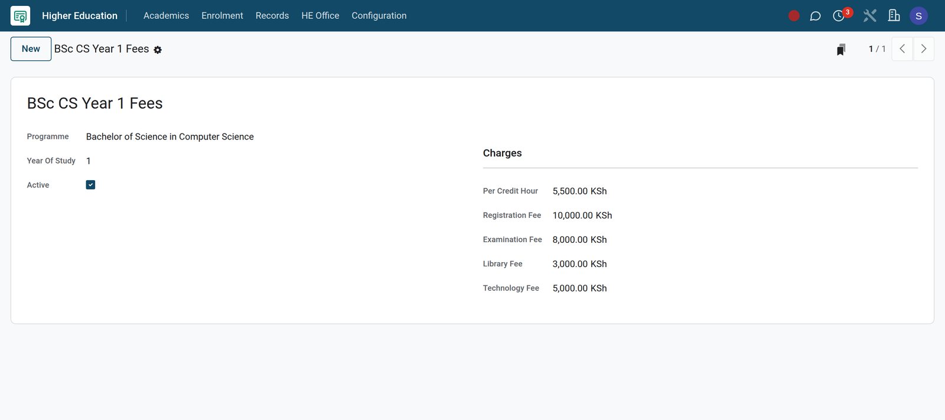Click the Active field label
Image resolution: width=945 pixels, height=420 pixels.
38,185
